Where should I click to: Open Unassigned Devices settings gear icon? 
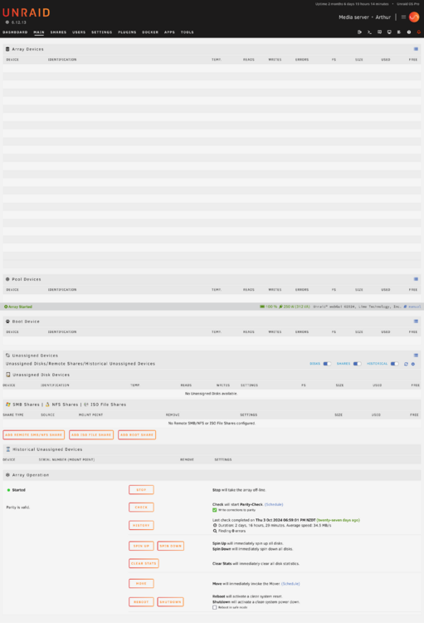[413, 364]
